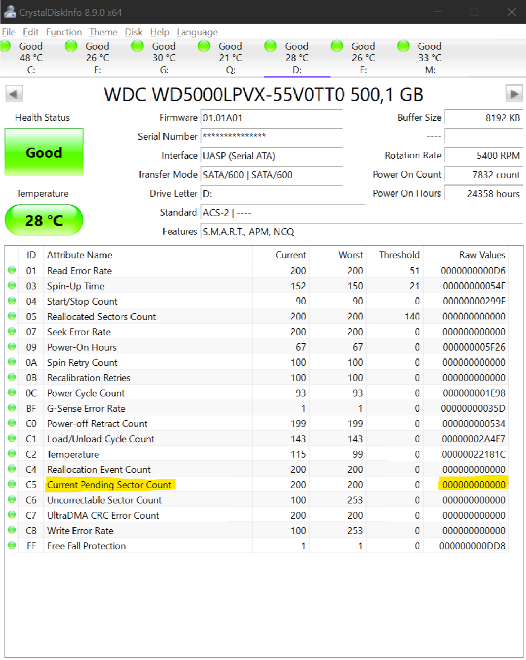Open the File menu
The height and width of the screenshot is (660, 526).
click(x=8, y=32)
